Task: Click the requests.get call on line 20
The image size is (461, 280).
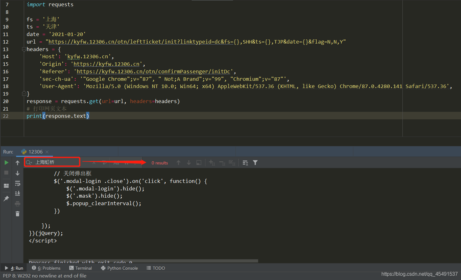Action: [120, 101]
